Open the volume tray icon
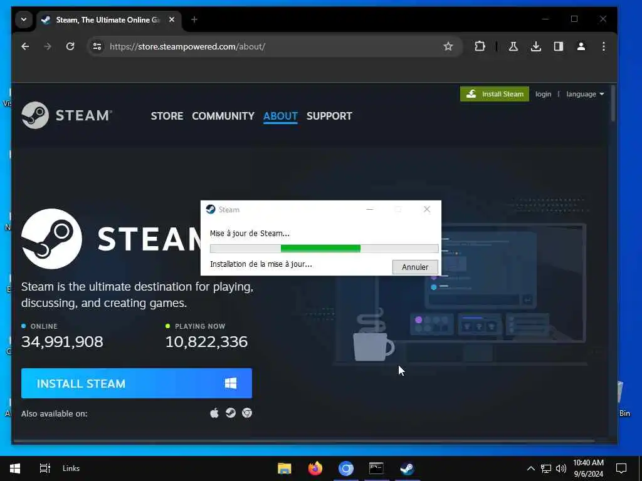 561,468
